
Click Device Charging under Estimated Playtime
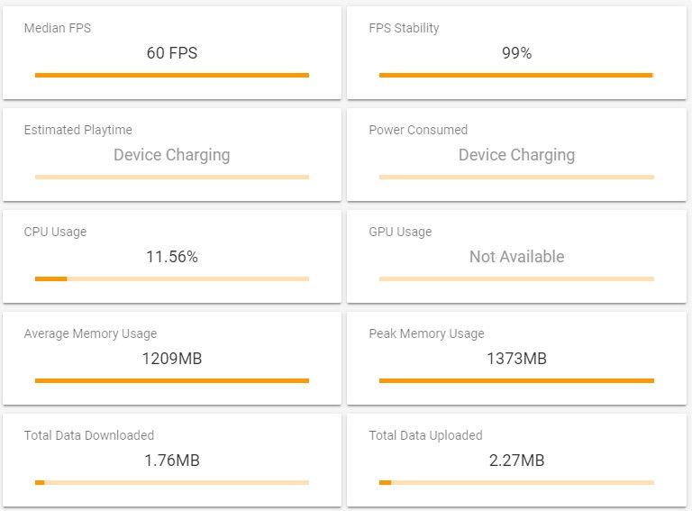pos(172,155)
